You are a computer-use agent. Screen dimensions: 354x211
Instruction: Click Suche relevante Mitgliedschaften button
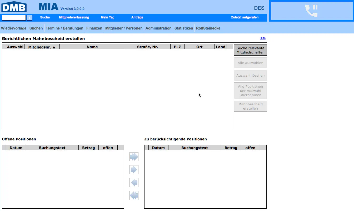tap(250, 50)
